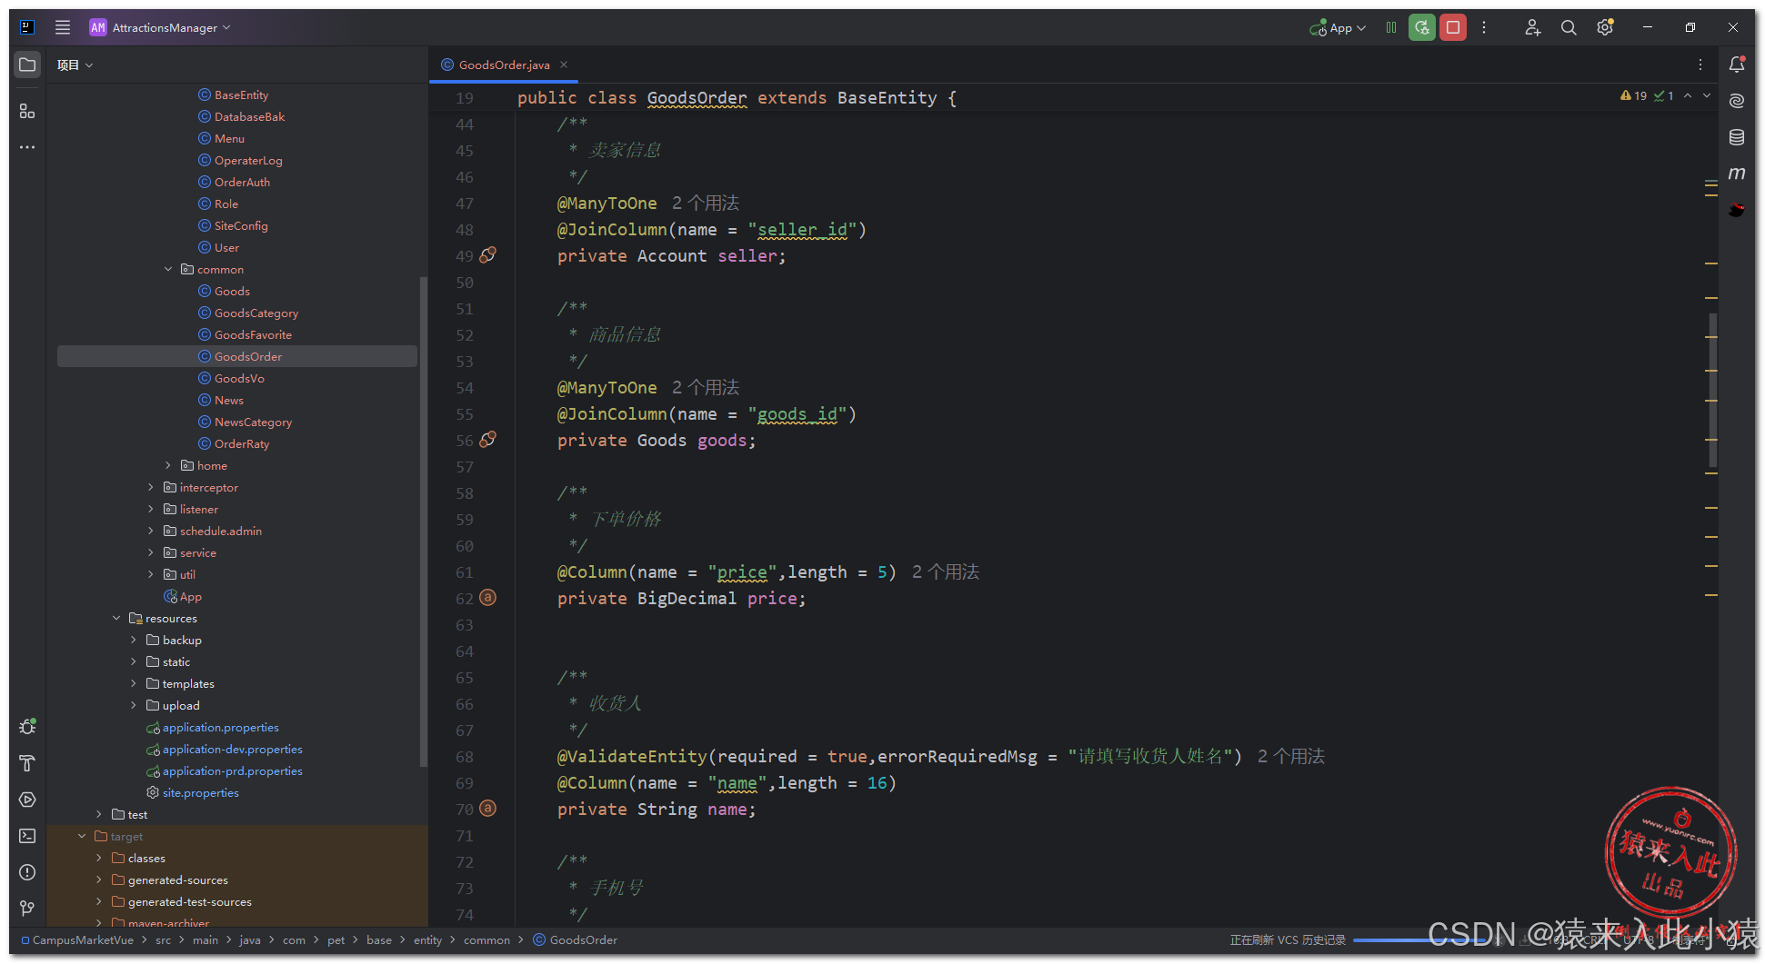The height and width of the screenshot is (964, 1765).
Task: Open the App run configuration dropdown
Action: point(1338,27)
